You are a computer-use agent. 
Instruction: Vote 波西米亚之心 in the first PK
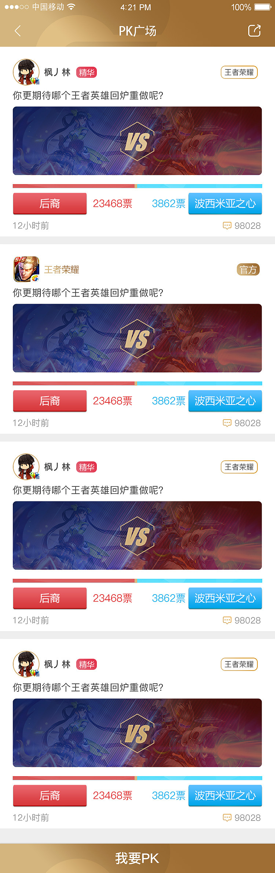coord(225,204)
